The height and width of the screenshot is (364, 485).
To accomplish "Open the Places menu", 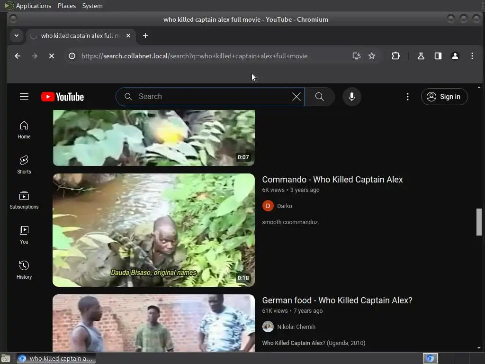I will [66, 6].
